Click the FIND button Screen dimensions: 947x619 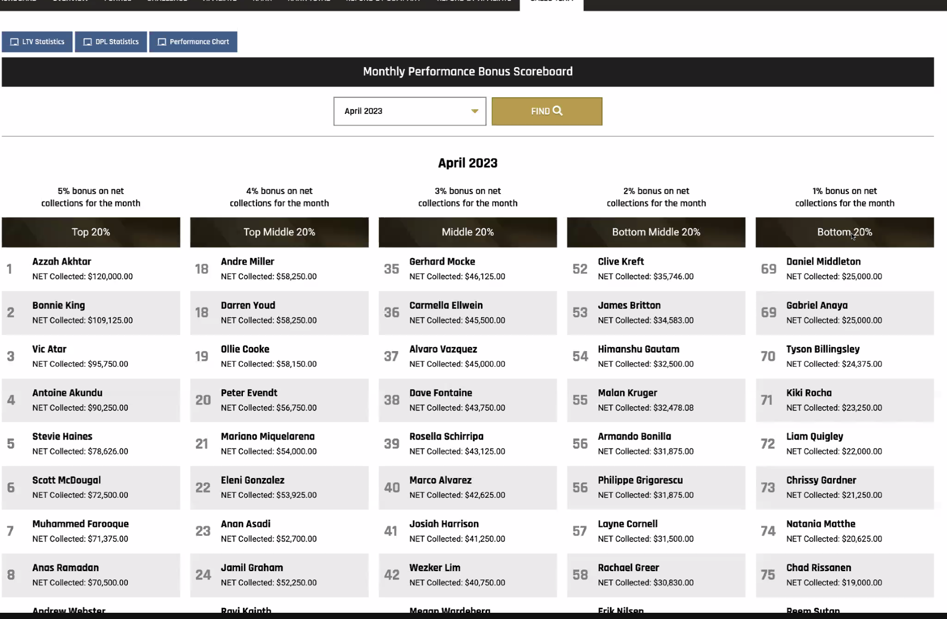point(546,111)
